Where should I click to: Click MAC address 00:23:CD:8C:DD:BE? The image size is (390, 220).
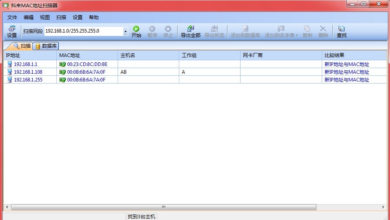point(87,64)
